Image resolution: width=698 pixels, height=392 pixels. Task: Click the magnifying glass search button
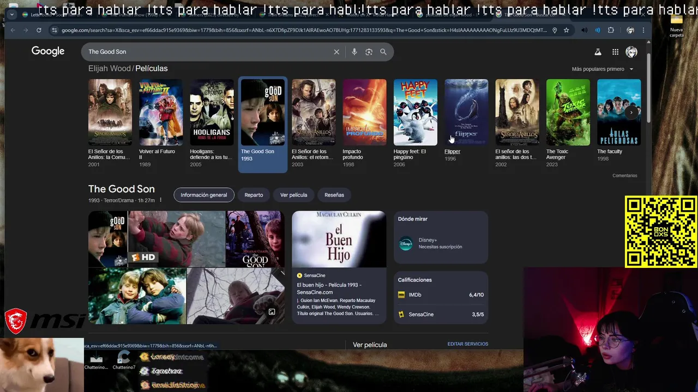click(x=383, y=52)
